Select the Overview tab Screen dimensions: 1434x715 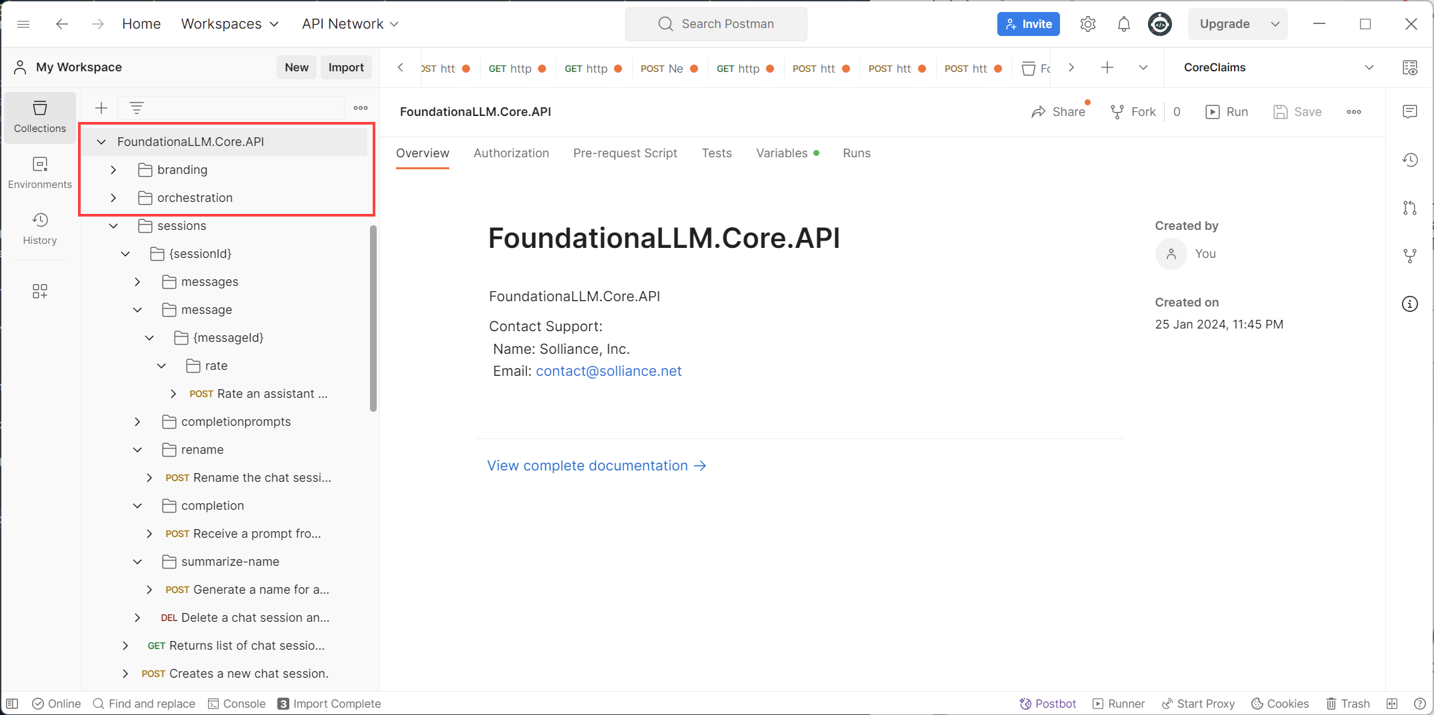click(x=423, y=153)
